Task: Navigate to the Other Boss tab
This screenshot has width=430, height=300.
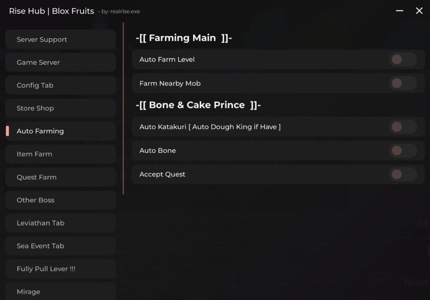Action: (60, 200)
